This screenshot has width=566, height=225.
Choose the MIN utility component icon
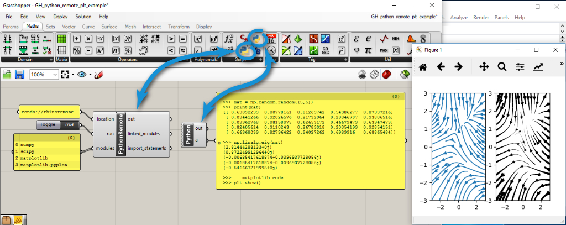pyautogui.click(x=396, y=39)
